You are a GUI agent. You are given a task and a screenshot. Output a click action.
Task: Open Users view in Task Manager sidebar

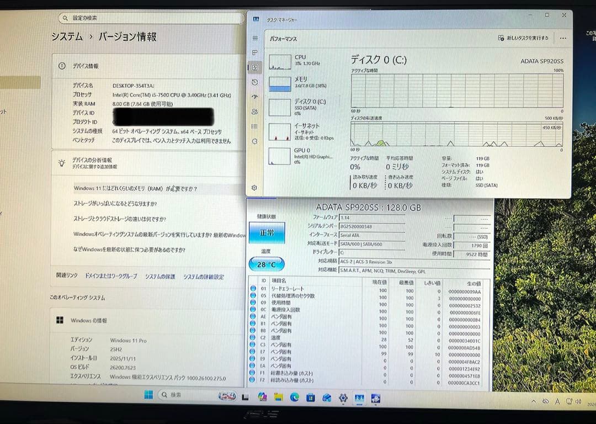[x=254, y=112]
